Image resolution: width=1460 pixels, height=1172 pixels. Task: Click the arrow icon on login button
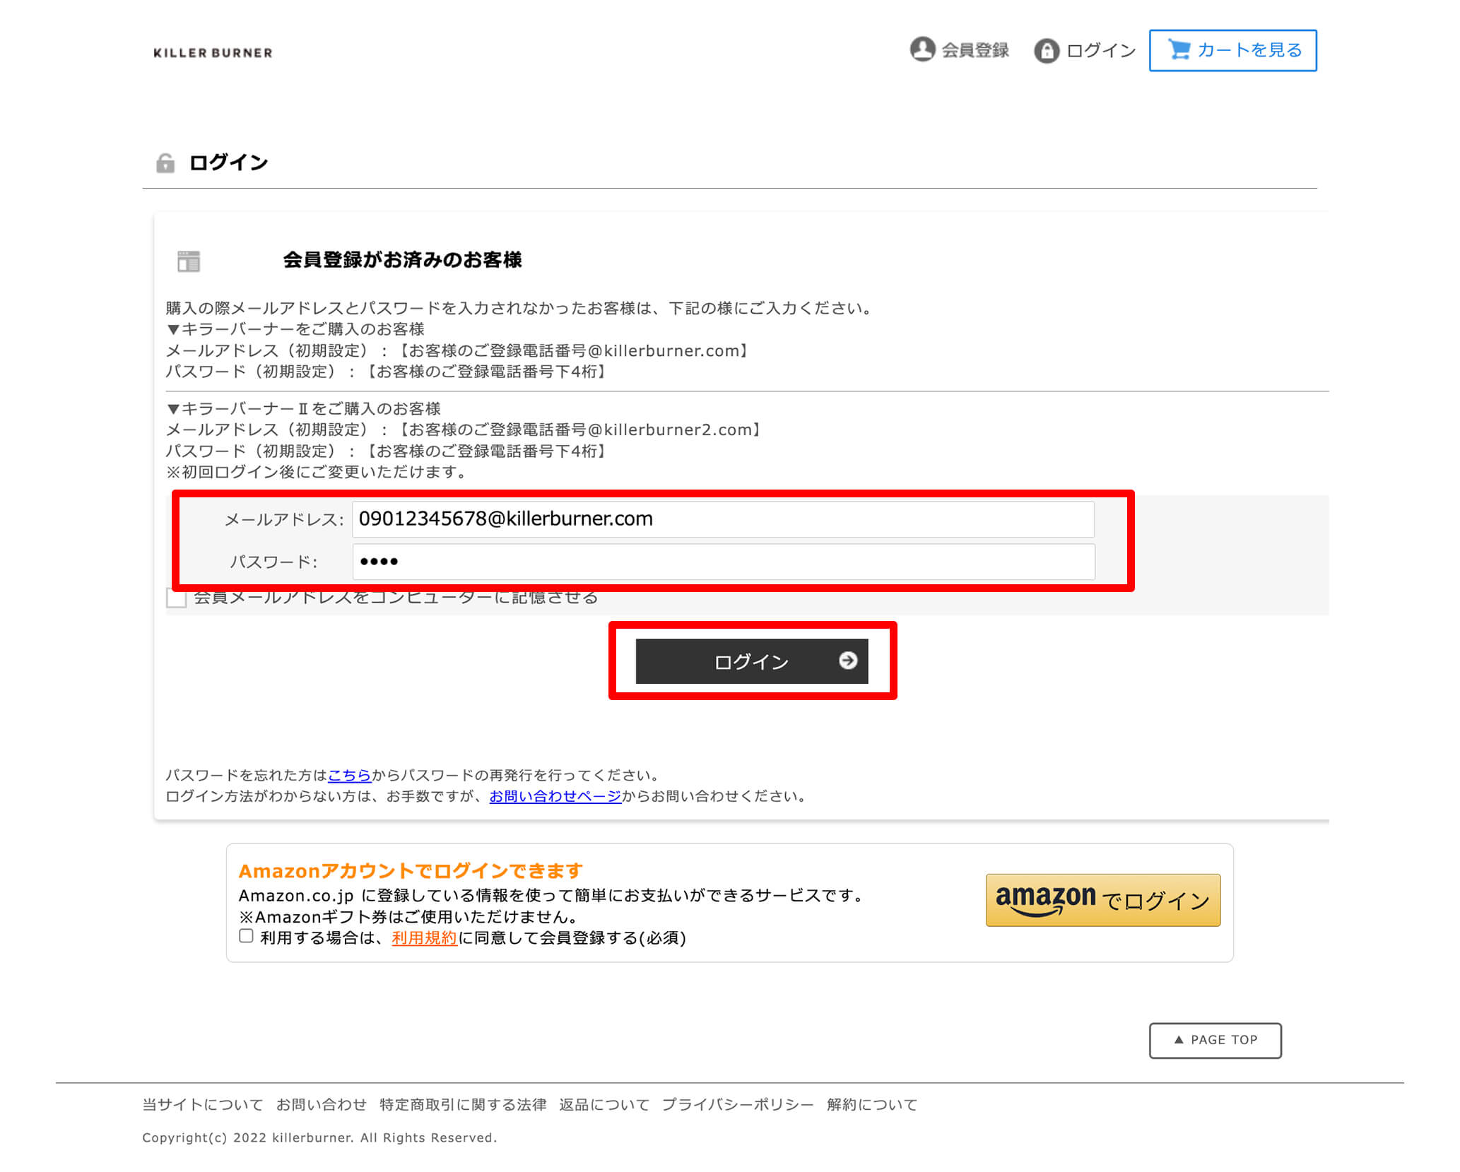coord(847,661)
